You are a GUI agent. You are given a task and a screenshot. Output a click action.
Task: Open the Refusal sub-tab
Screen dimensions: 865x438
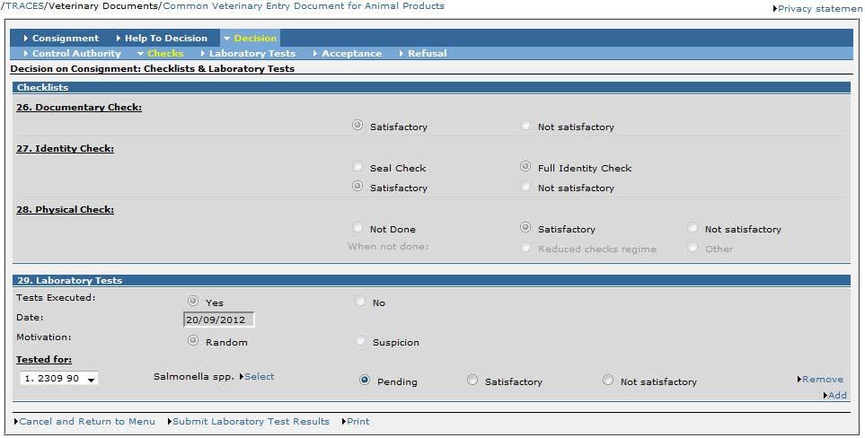tap(422, 54)
